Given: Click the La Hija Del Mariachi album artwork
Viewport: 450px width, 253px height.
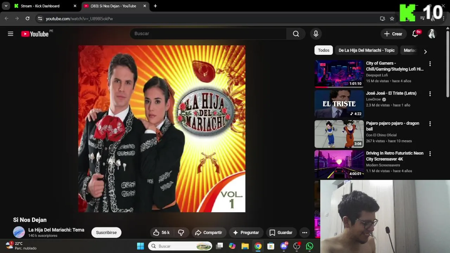Looking at the screenshot, I should (x=162, y=129).
